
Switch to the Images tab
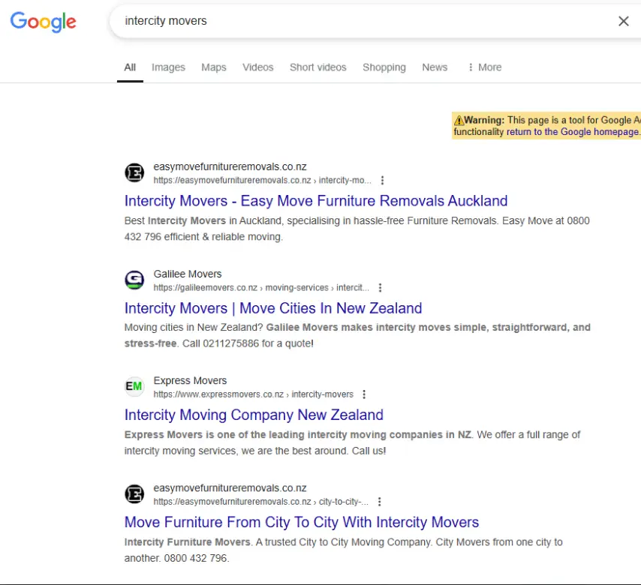pyautogui.click(x=168, y=67)
